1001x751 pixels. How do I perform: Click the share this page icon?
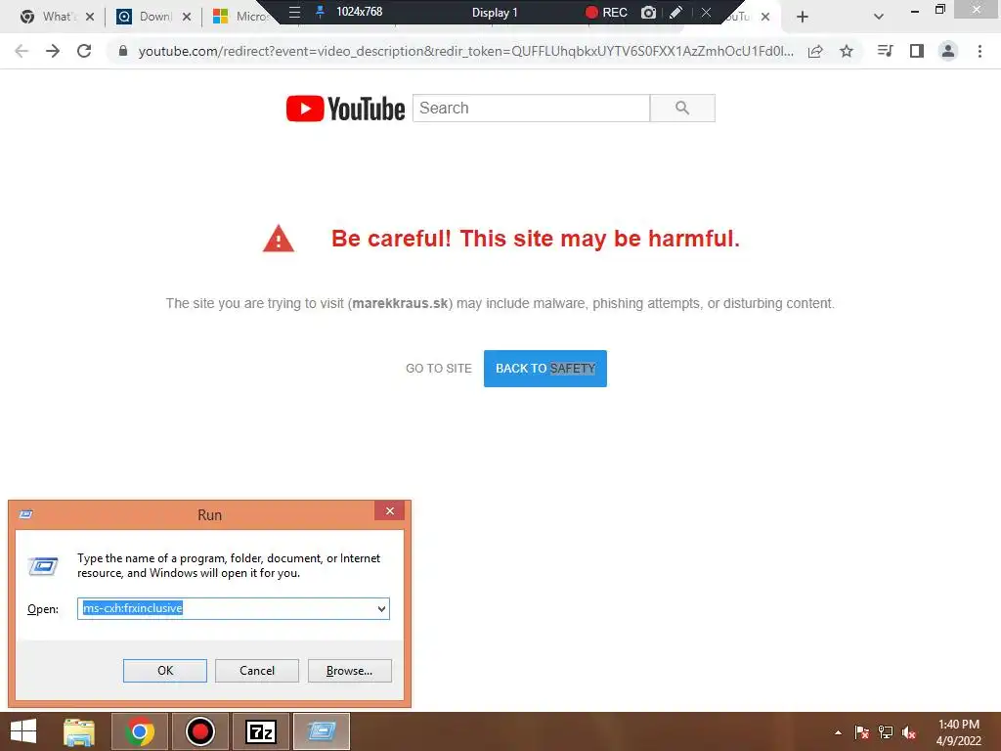[815, 51]
